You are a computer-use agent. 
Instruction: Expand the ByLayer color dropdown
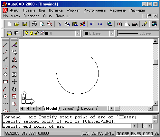pos(112,33)
